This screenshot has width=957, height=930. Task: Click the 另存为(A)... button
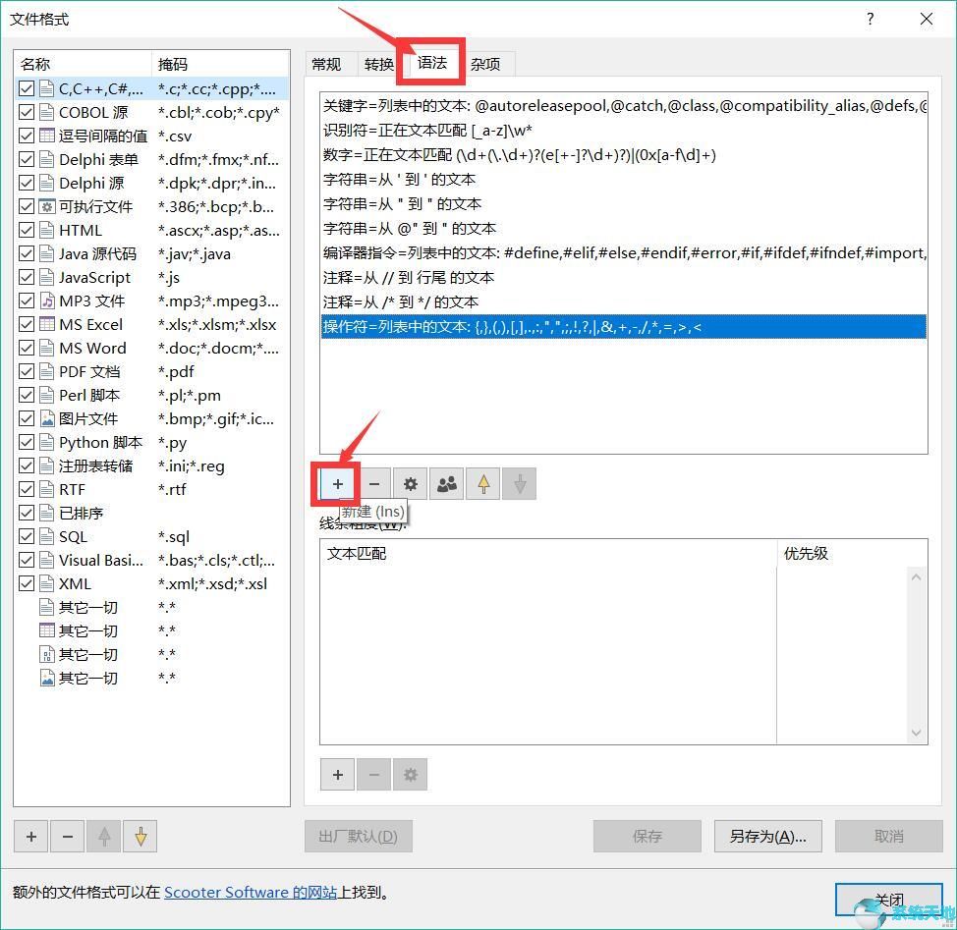[x=767, y=836]
